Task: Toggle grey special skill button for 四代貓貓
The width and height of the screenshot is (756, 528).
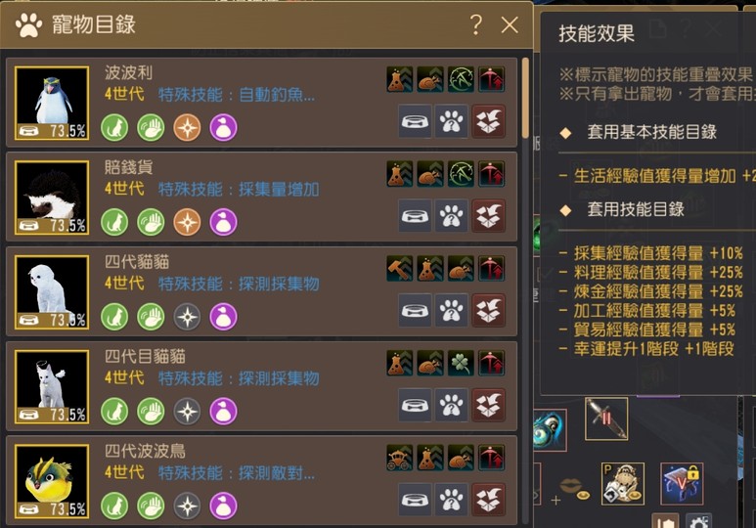Action: point(187,317)
